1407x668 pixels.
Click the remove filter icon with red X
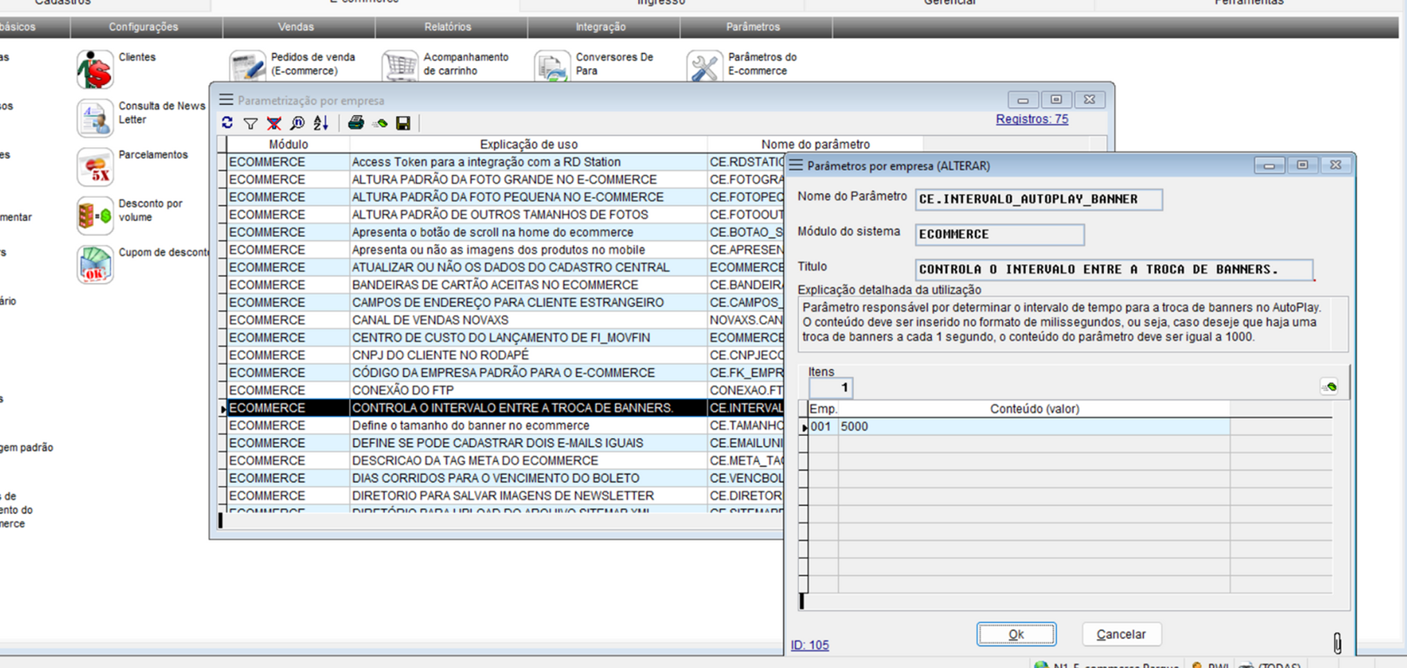274,123
